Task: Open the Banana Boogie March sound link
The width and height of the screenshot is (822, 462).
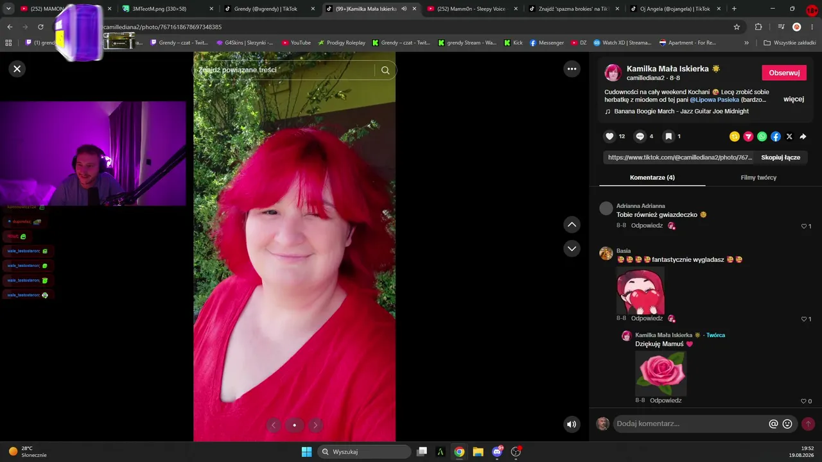Action: (681, 111)
